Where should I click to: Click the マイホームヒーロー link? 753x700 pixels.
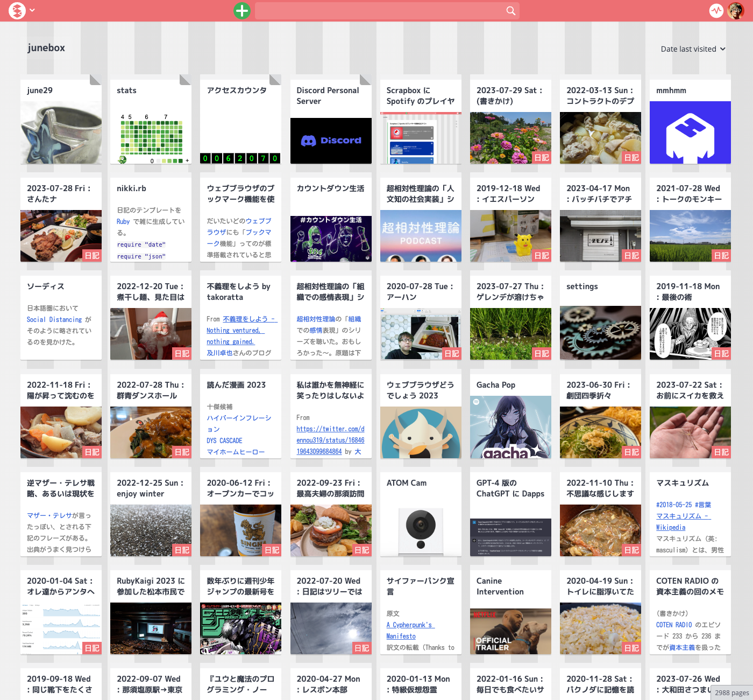[236, 452]
